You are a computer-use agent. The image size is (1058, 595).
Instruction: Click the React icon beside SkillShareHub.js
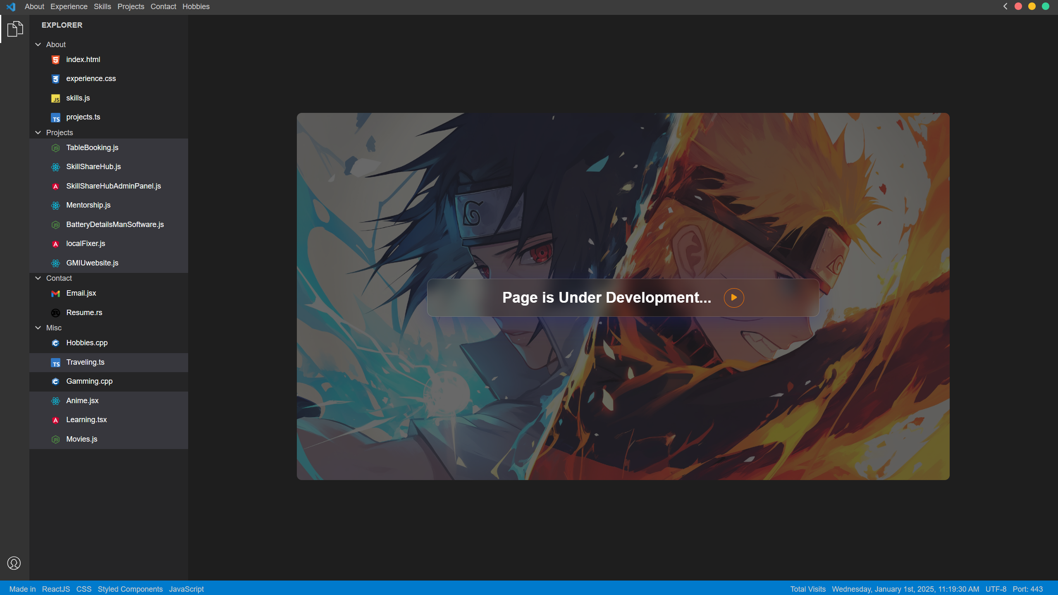click(x=55, y=167)
